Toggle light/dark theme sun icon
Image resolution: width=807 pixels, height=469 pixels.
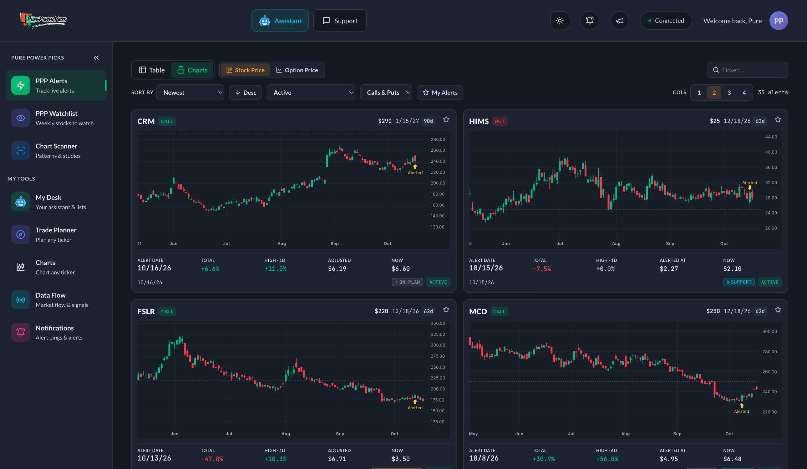click(x=560, y=21)
